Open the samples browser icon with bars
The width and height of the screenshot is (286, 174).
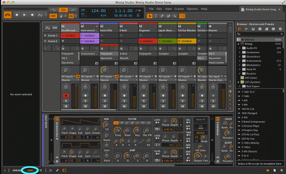coord(253,29)
